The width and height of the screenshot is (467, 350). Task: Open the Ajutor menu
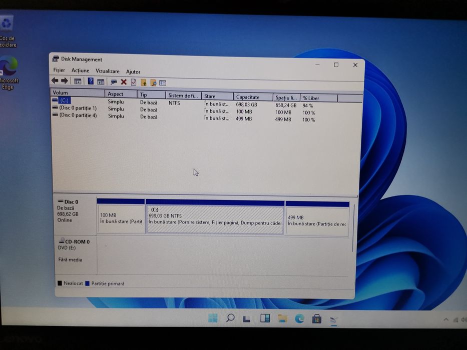tap(133, 71)
